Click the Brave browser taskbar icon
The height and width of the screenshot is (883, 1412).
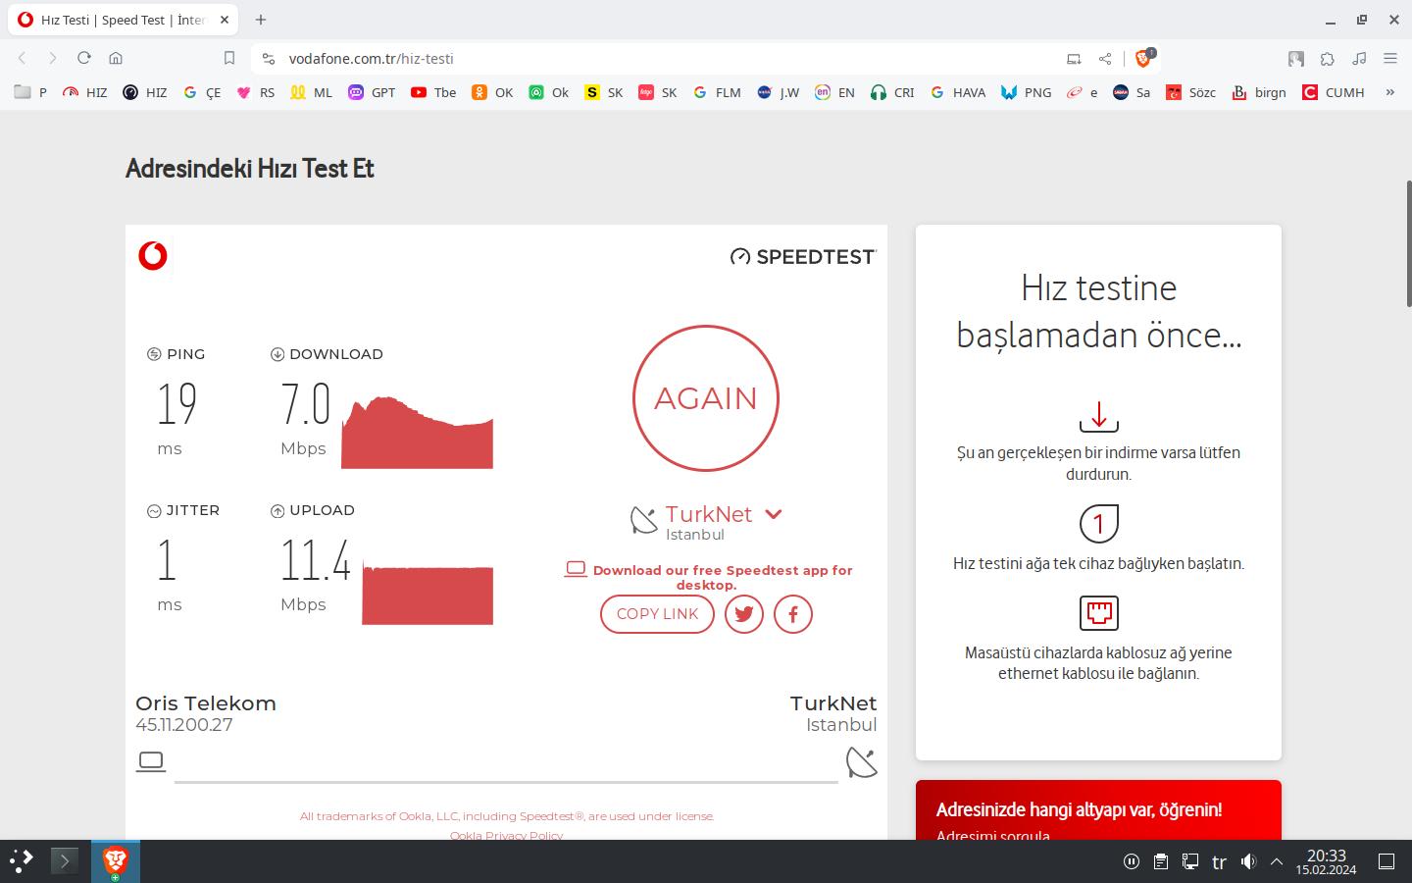click(116, 861)
